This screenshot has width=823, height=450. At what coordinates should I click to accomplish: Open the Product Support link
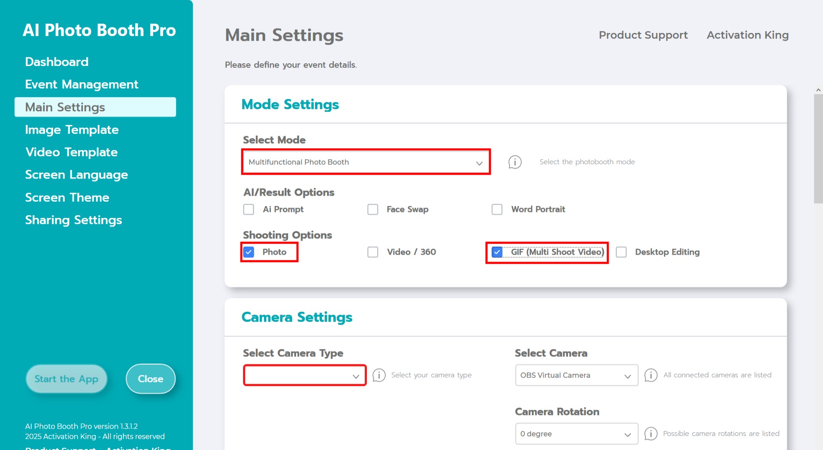click(x=643, y=35)
